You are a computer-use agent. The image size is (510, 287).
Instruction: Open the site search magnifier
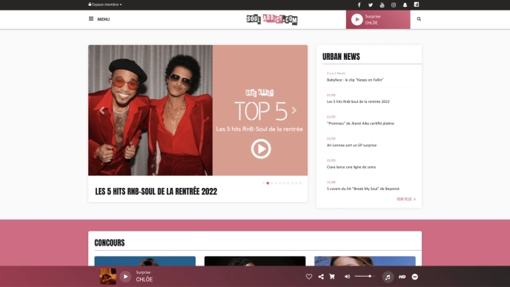tap(419, 18)
